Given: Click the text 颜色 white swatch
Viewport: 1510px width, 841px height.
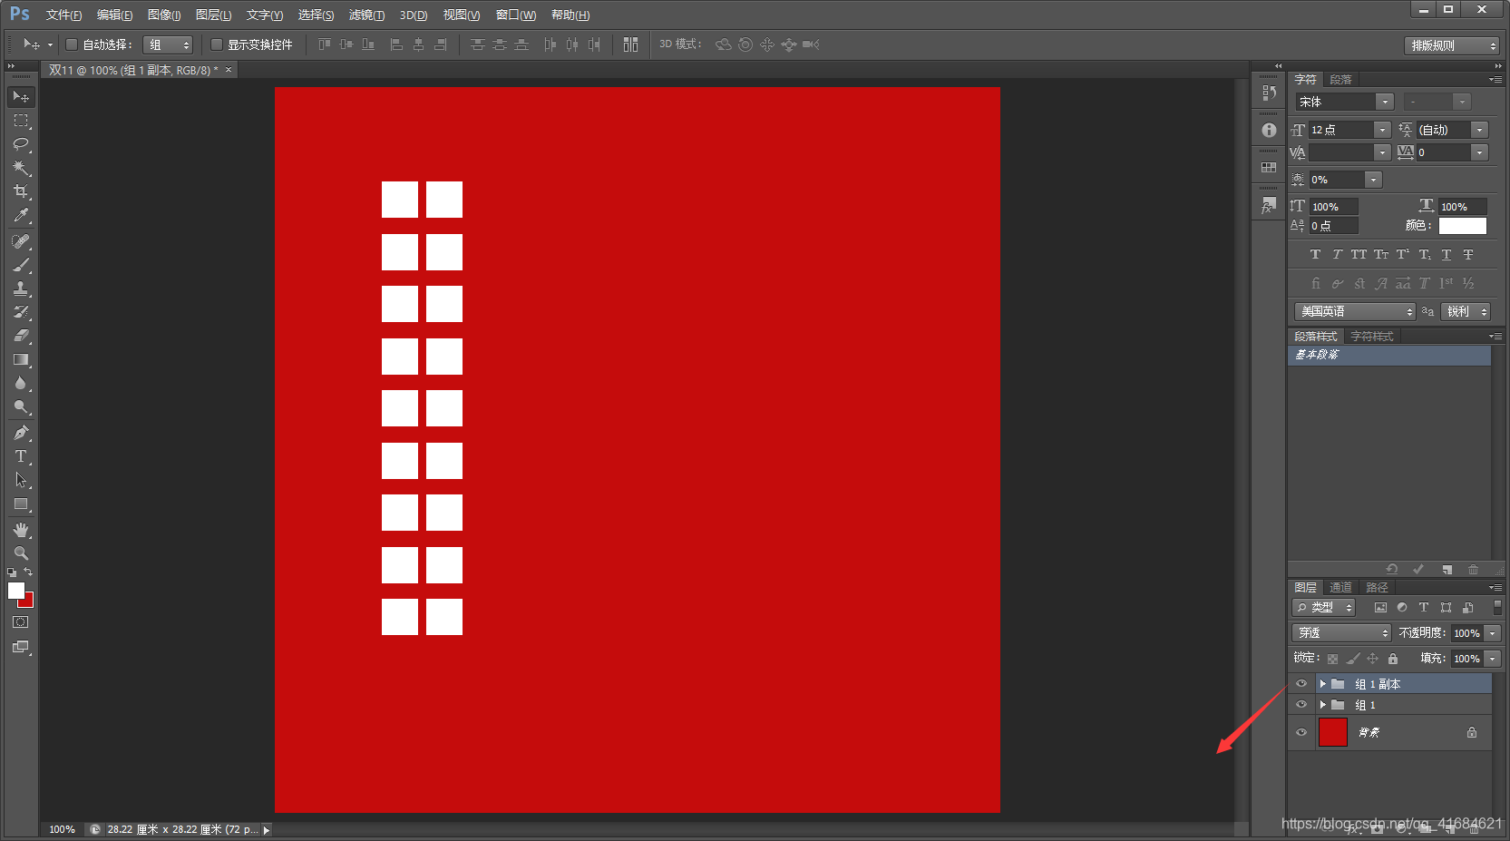Looking at the screenshot, I should [1463, 226].
